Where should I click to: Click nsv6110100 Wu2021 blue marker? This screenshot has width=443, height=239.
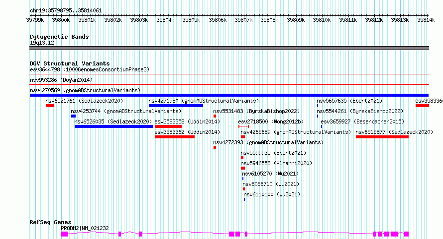(x=244, y=199)
